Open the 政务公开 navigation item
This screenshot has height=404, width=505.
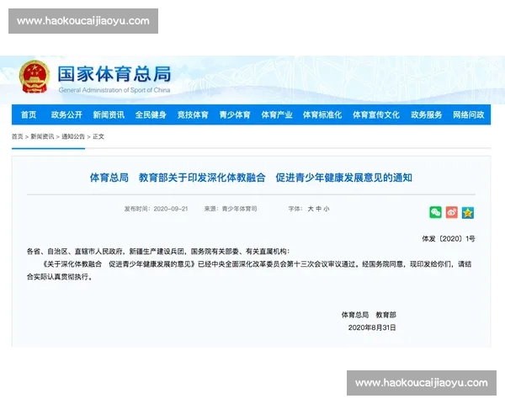click(x=66, y=114)
